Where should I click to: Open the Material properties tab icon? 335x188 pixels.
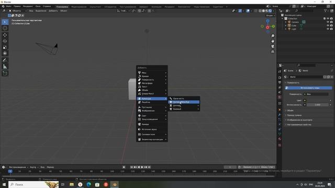coord(280,139)
